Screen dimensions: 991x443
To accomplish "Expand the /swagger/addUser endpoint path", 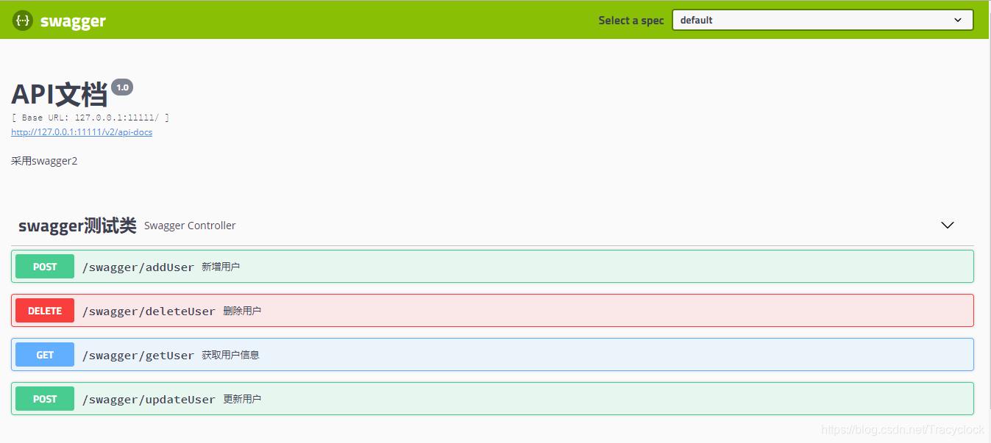I will click(138, 267).
